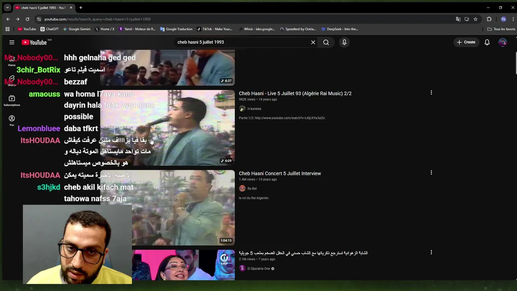Open the Whisk labs.google bookmark
Image resolution: width=517 pixels, height=291 pixels.
256,29
